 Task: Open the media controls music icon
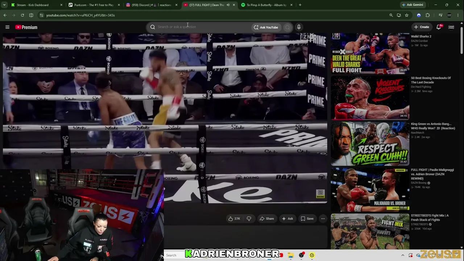pyautogui.click(x=440, y=15)
